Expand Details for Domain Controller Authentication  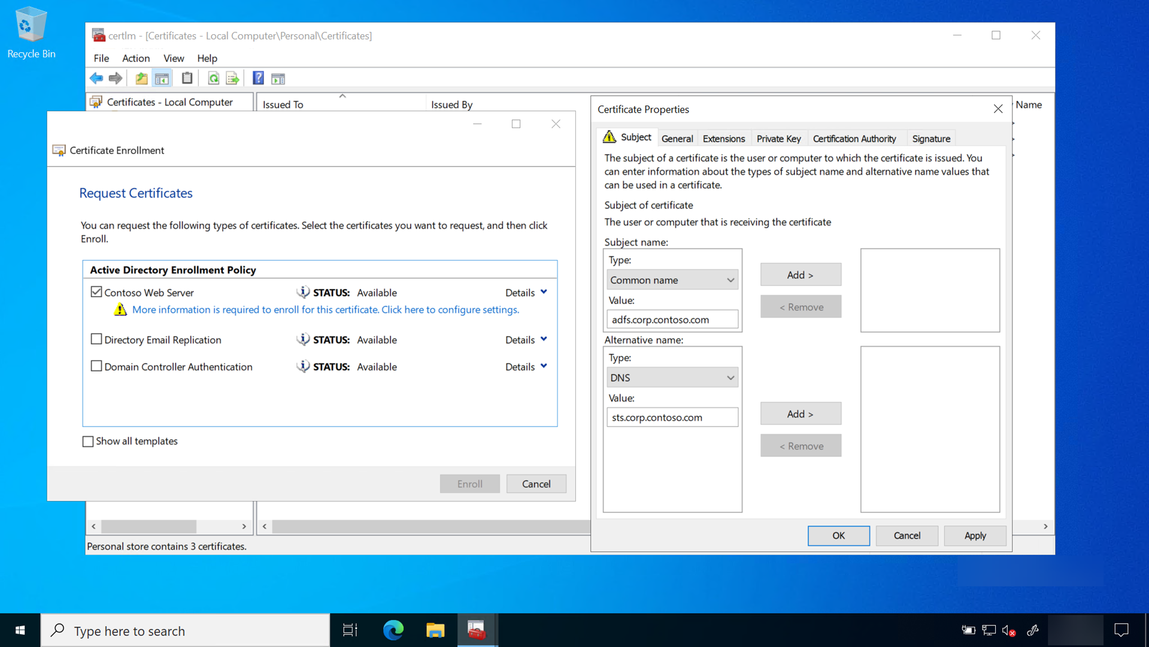(526, 367)
